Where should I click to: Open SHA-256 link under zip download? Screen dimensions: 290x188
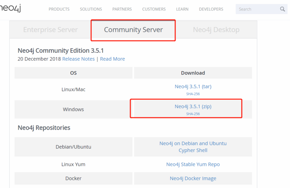[x=193, y=114]
